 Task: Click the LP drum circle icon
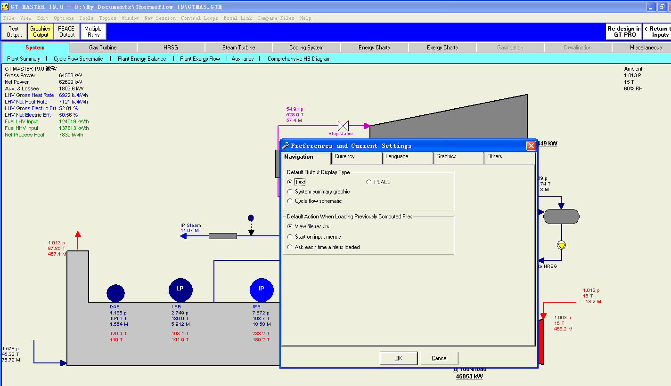tap(180, 289)
